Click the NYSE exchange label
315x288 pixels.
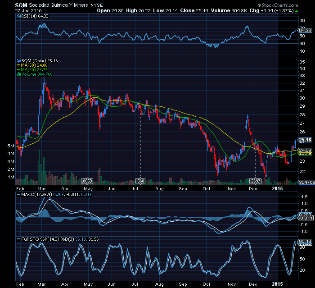[97, 5]
